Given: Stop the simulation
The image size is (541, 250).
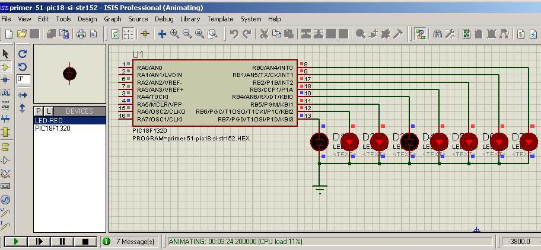Looking at the screenshot, I should [x=85, y=242].
